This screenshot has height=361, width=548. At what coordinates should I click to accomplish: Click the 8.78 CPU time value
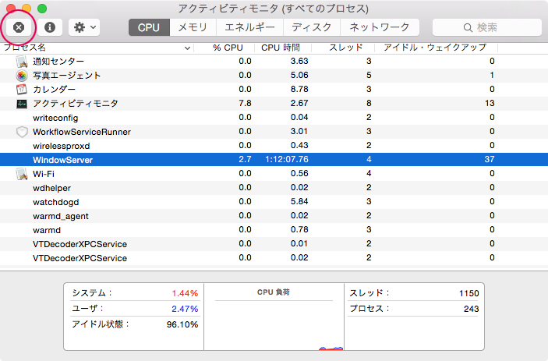tap(299, 89)
